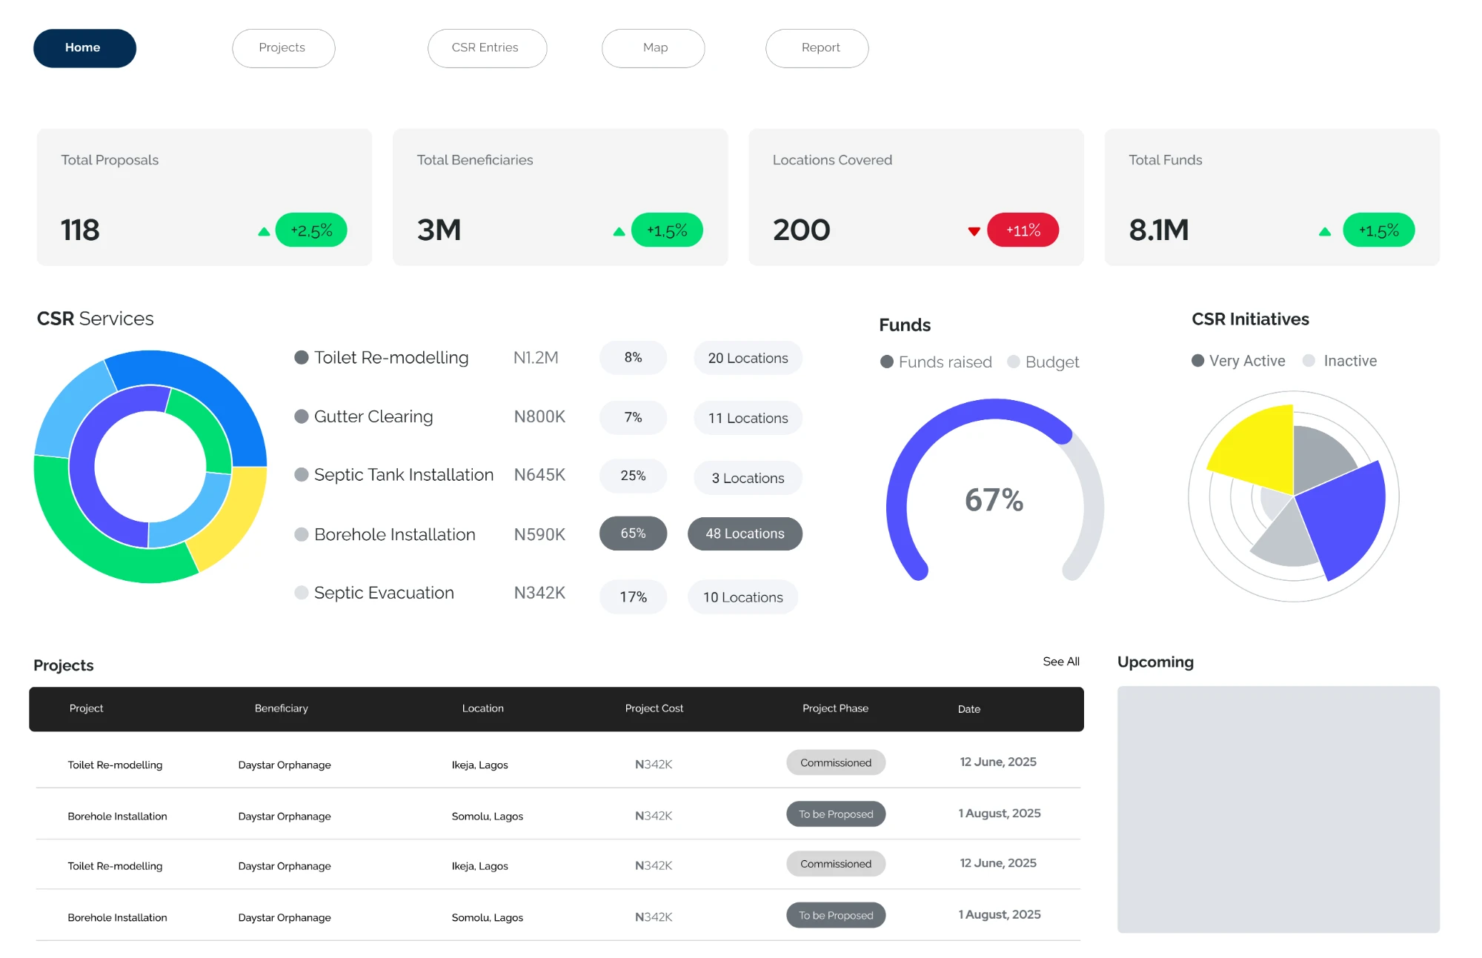Click the +1,5% badge in Total Funds
The width and height of the screenshot is (1482, 958).
1378,230
